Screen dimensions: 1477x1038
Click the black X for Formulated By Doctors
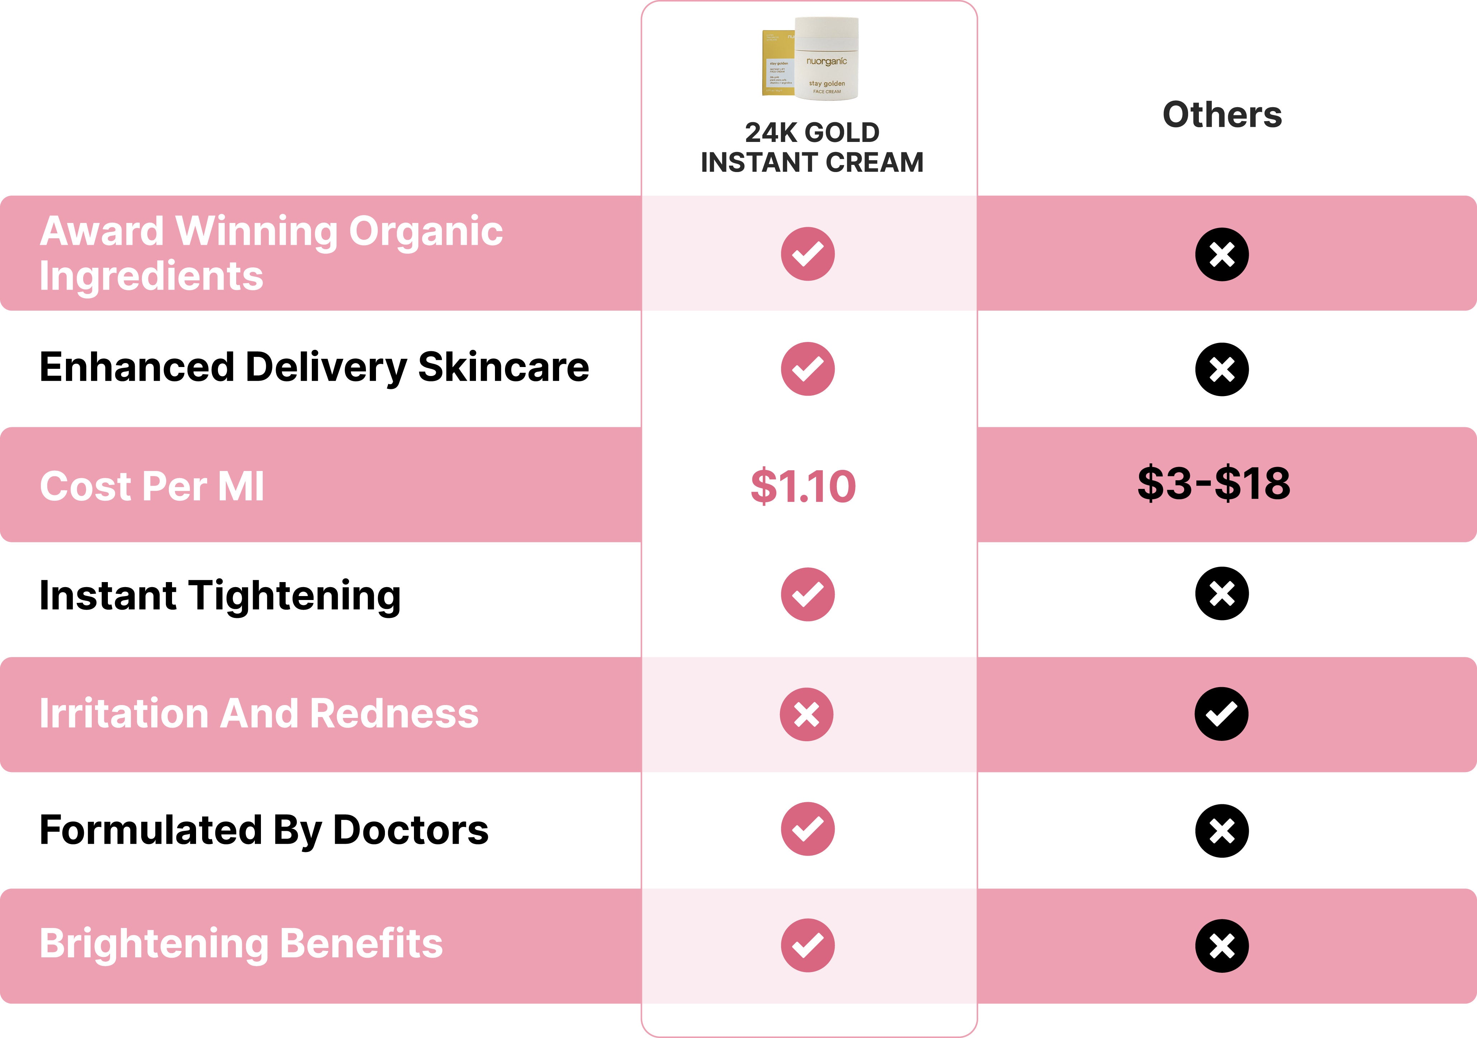tap(1221, 831)
